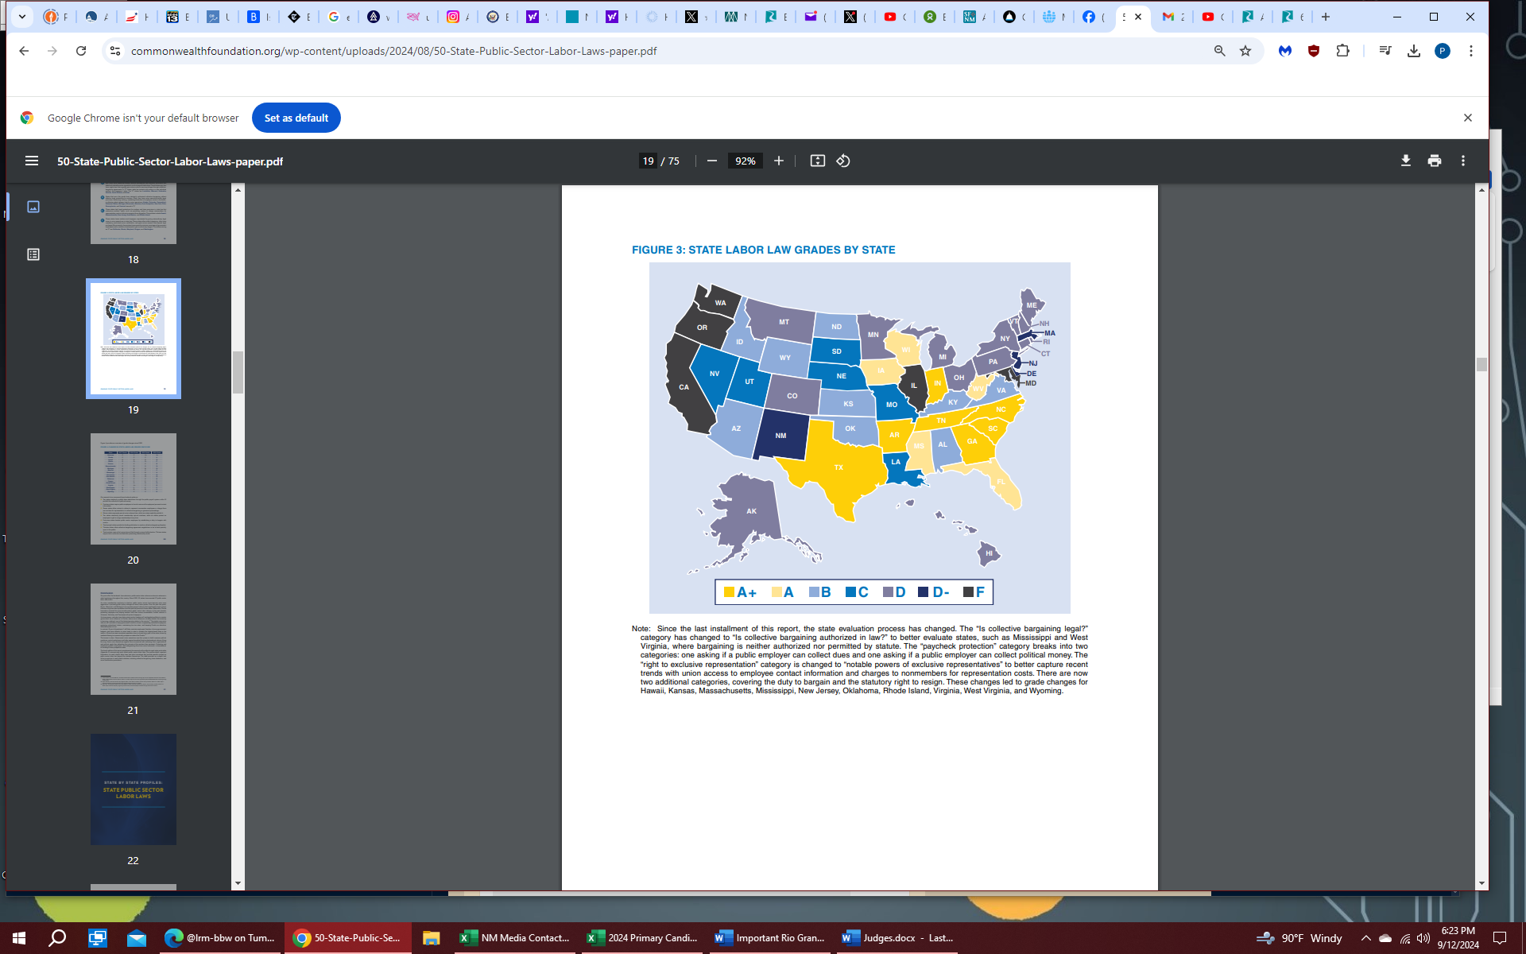Select the thumbnails view icon
The height and width of the screenshot is (954, 1526).
(x=33, y=207)
